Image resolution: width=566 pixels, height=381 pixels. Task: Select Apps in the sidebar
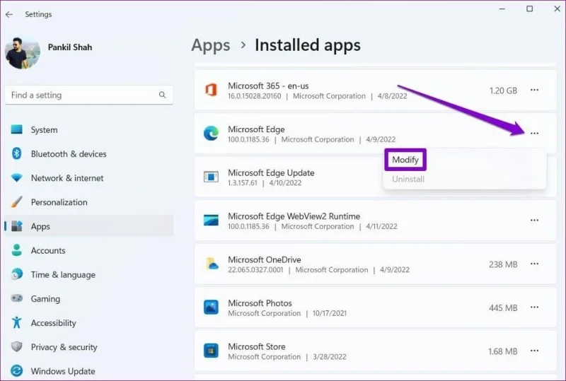click(x=89, y=226)
